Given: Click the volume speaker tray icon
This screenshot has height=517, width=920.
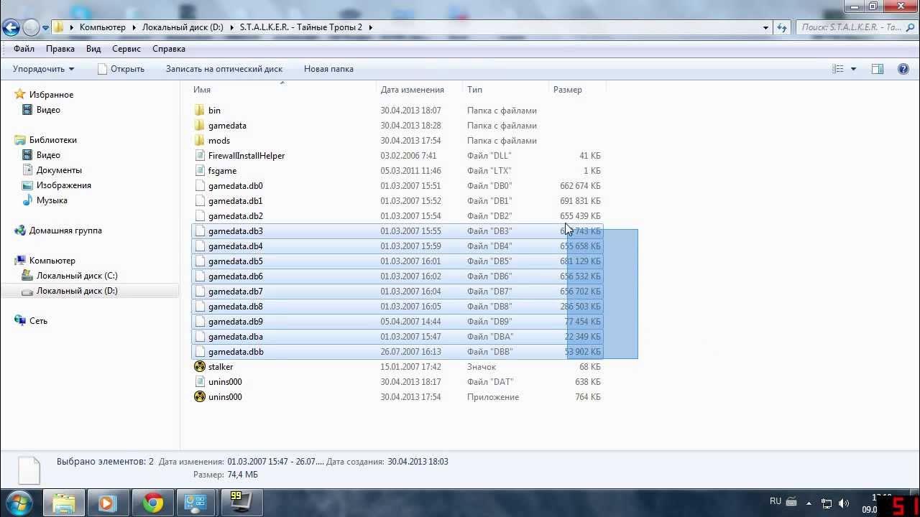Looking at the screenshot, I should (844, 503).
